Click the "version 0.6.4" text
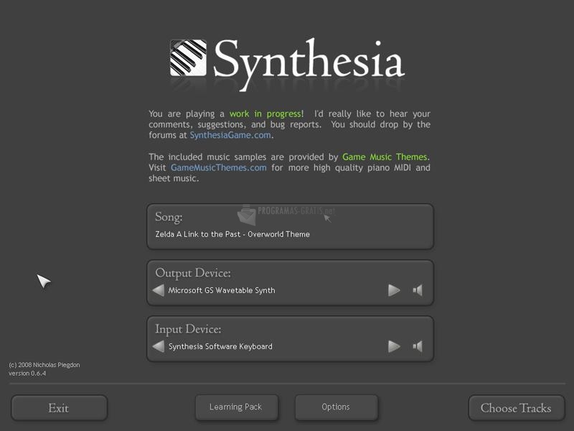 [27, 374]
